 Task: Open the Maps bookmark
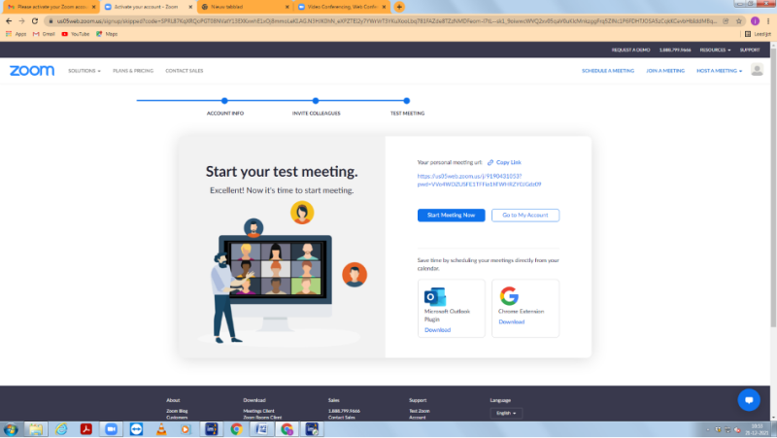pos(107,34)
